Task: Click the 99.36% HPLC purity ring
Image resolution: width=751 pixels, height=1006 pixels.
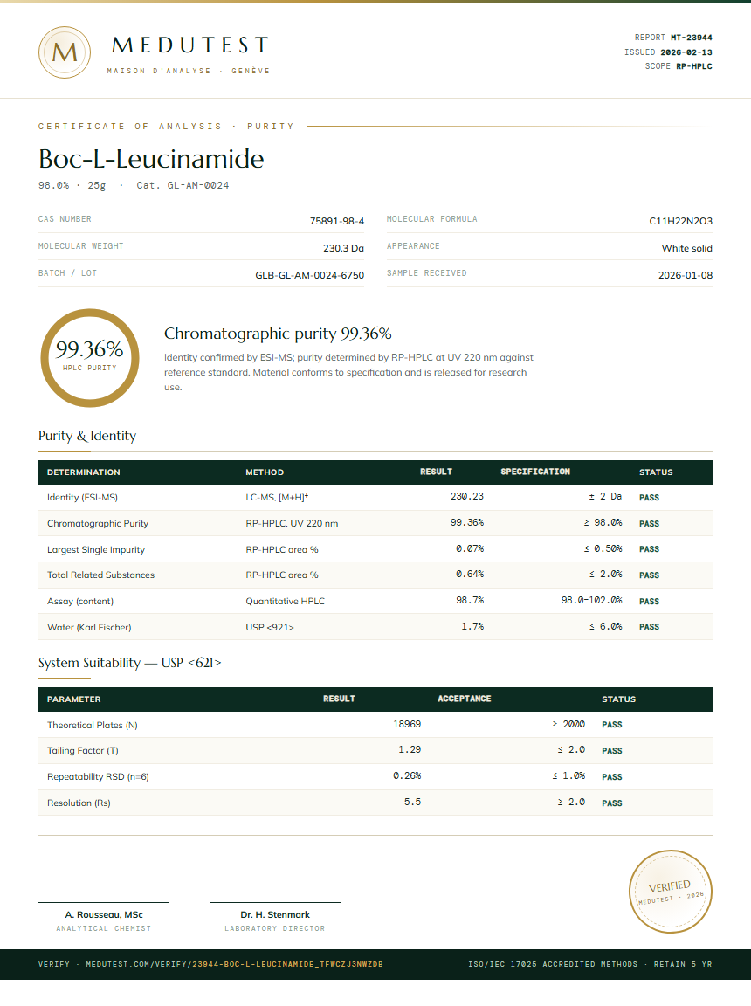Action: pyautogui.click(x=90, y=358)
